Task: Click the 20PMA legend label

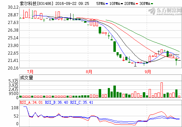Action: [129, 3]
